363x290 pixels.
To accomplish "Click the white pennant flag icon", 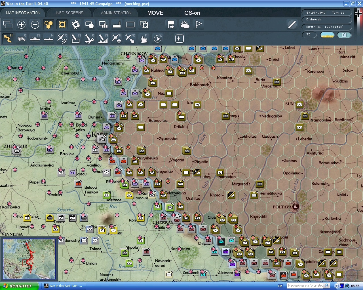I will pos(199,25).
